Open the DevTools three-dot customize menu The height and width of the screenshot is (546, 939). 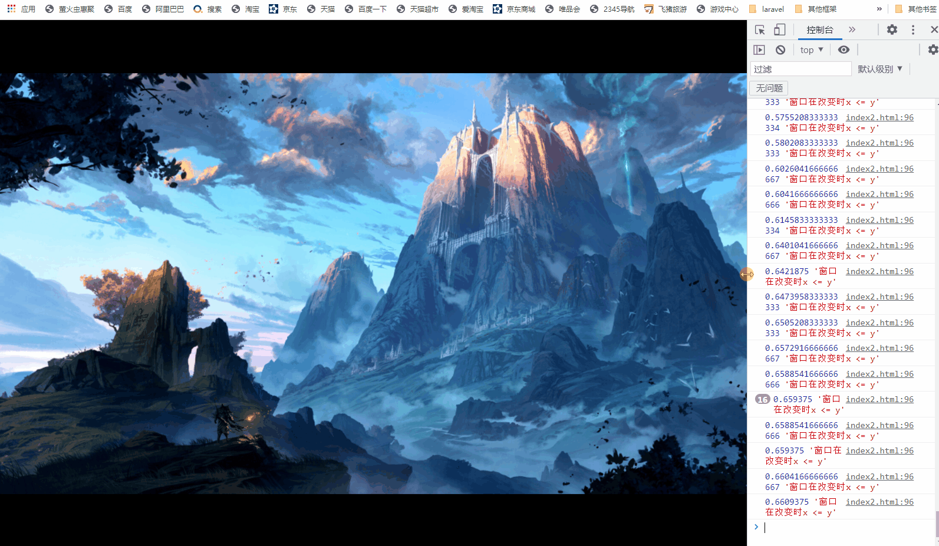913,29
